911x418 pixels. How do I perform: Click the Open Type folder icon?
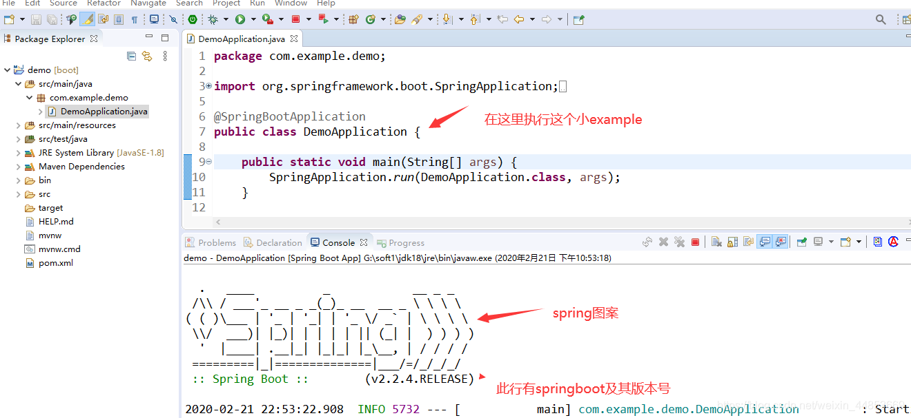400,19
